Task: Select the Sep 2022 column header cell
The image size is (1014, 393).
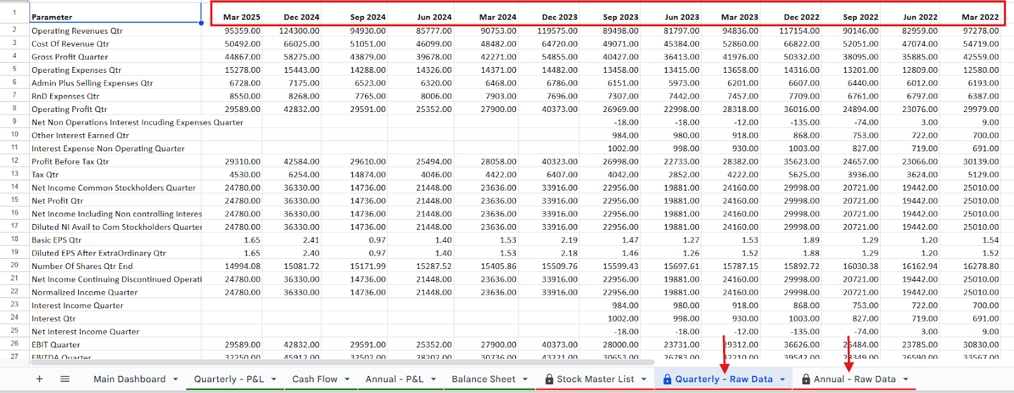Action: [x=851, y=13]
